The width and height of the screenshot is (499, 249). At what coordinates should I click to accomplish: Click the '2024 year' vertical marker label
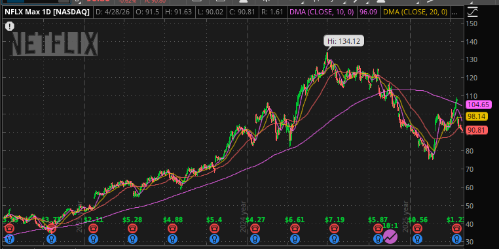[x=243, y=216]
